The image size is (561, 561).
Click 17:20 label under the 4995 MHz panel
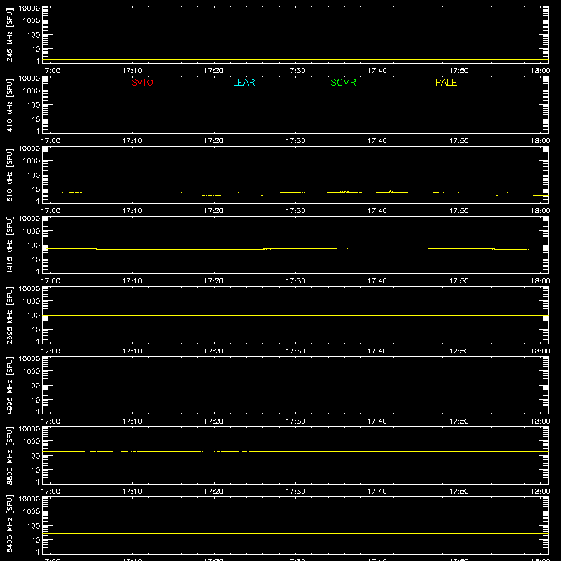coord(214,421)
